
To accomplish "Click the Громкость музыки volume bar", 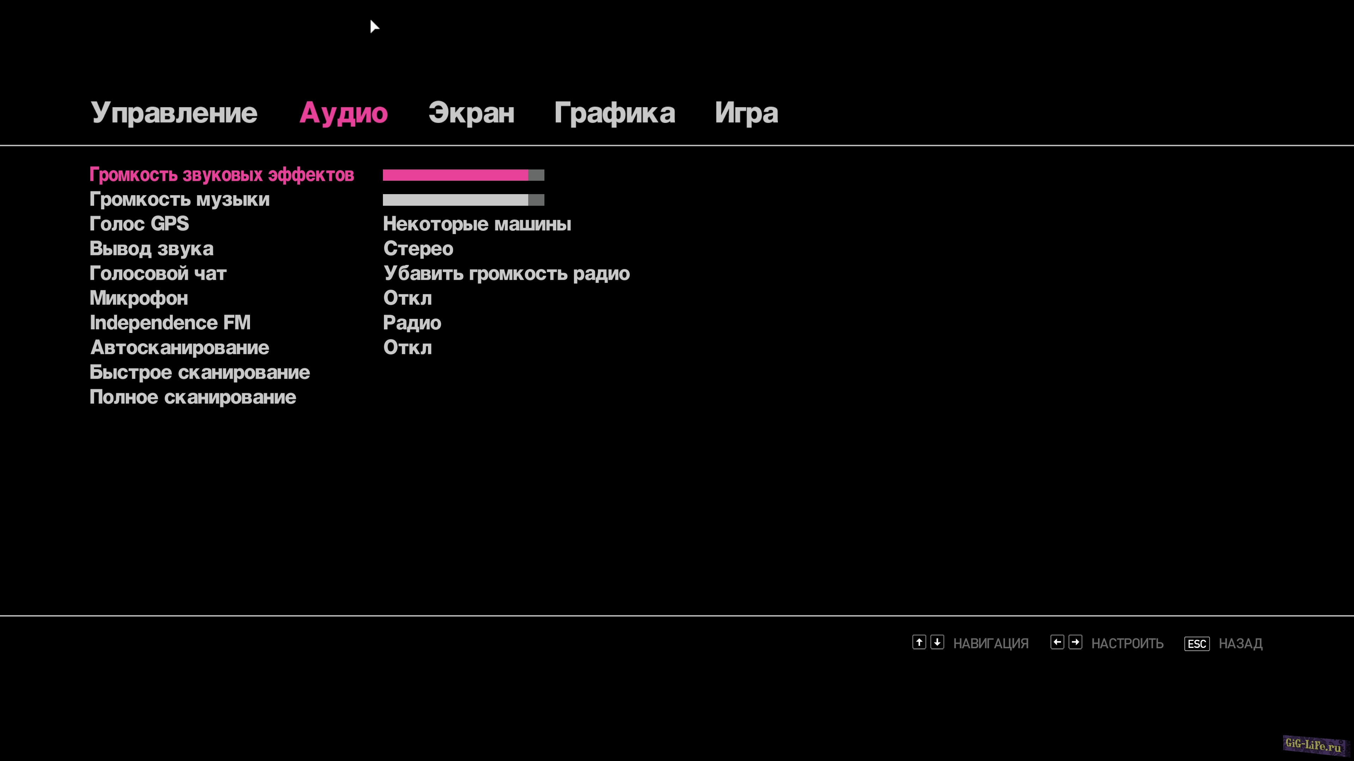I will (463, 199).
